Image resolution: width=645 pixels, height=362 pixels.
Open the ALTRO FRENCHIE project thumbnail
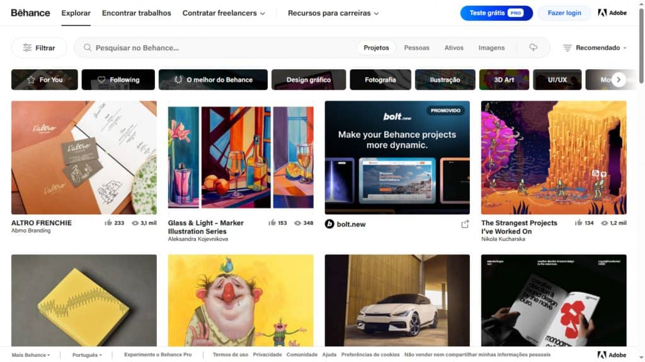click(x=84, y=158)
